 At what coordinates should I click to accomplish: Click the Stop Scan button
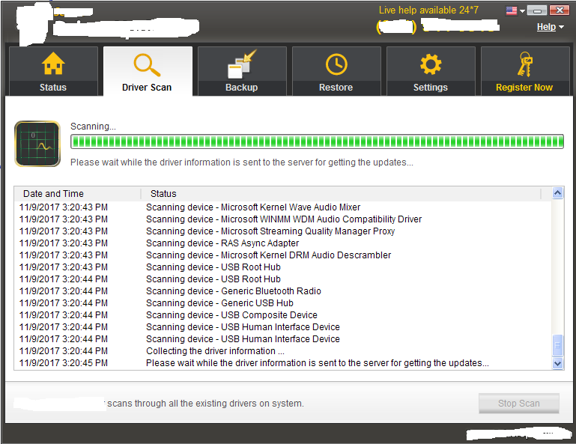(x=519, y=404)
